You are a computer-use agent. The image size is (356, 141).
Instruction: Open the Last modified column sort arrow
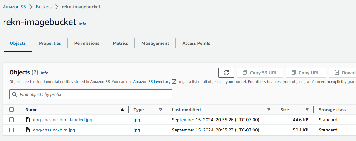(x=269, y=110)
